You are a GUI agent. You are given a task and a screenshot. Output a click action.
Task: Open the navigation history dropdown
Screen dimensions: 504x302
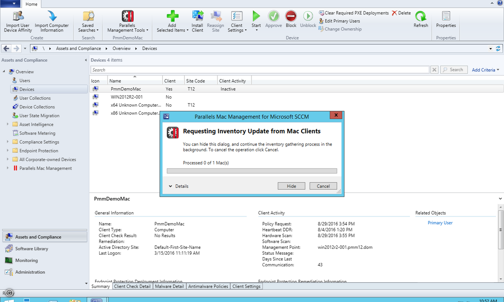pos(25,48)
